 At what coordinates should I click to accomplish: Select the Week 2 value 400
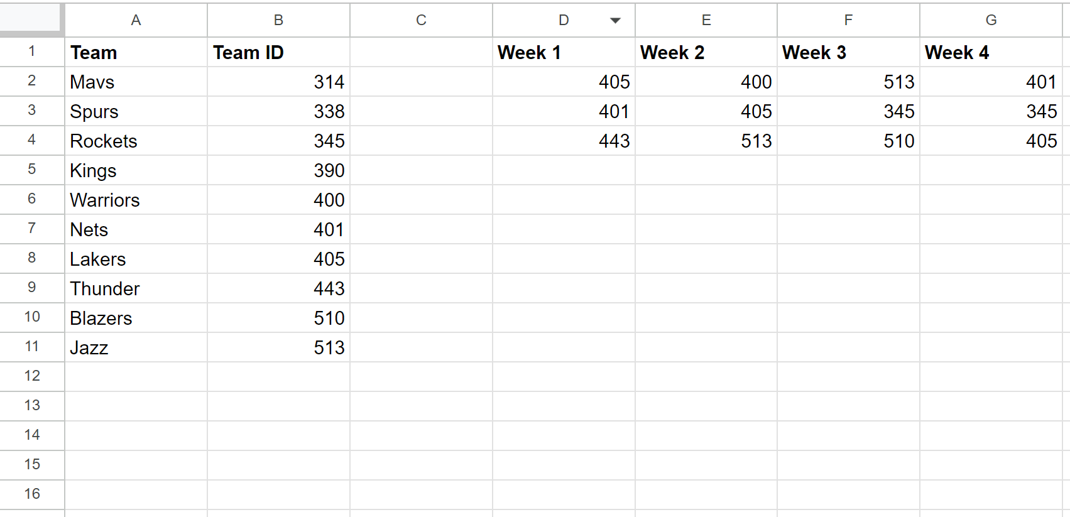pyautogui.click(x=706, y=82)
